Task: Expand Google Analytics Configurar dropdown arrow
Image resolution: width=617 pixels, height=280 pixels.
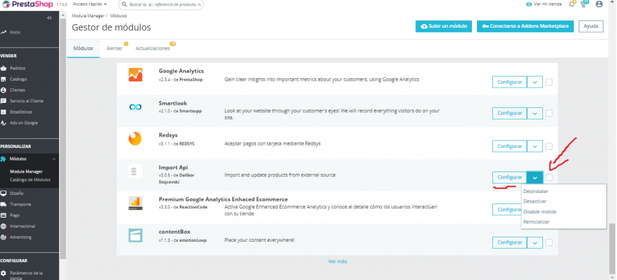Action: (535, 81)
